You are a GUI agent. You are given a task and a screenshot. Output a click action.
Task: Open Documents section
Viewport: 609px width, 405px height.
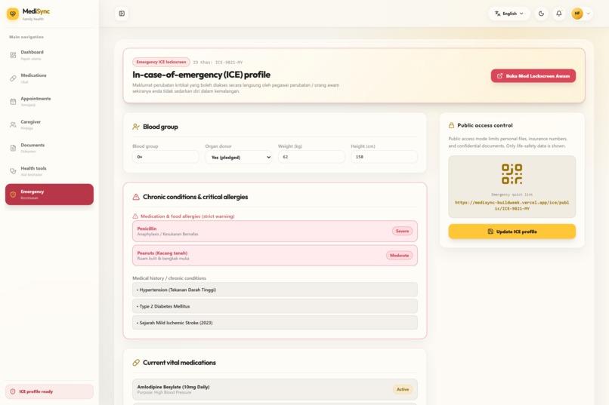[49, 148]
